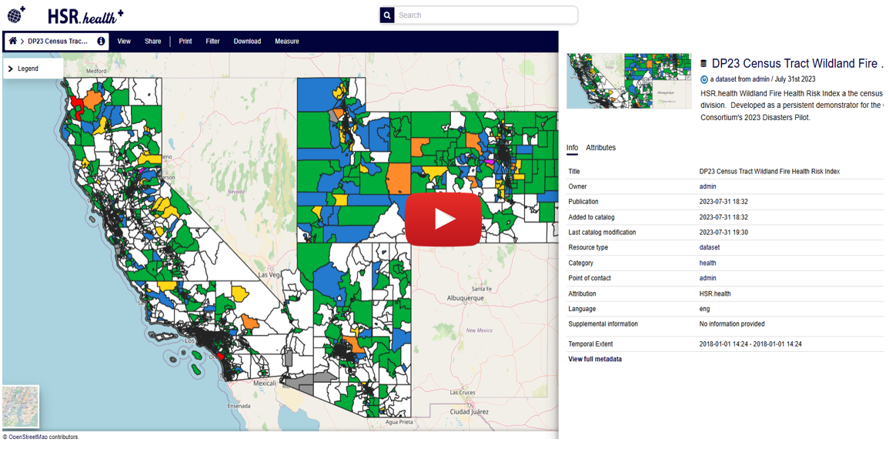
Task: Click the dataset stack icon beside the DP23 title
Action: [x=703, y=65]
